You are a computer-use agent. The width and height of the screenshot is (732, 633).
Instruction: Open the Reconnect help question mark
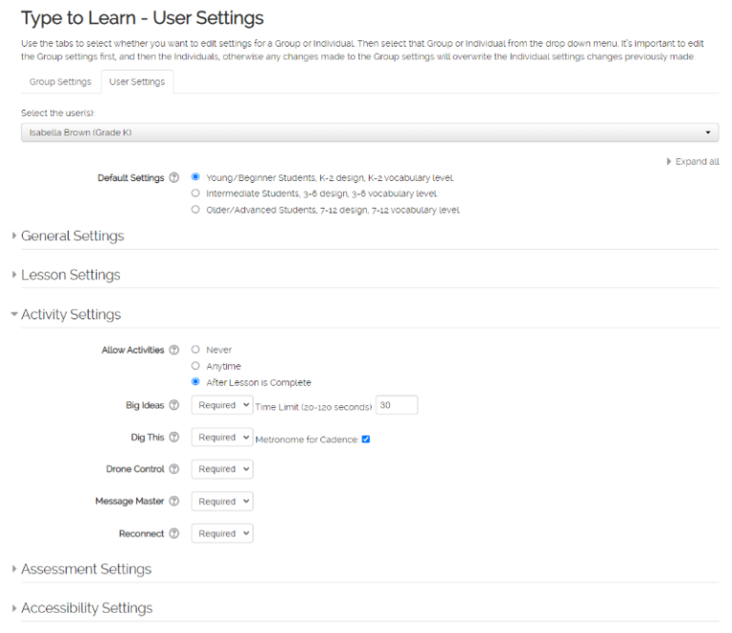(173, 534)
